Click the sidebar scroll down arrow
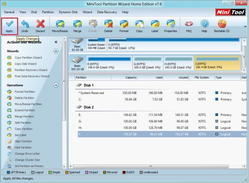Screen dimensions: 249x183 click(x=64, y=167)
